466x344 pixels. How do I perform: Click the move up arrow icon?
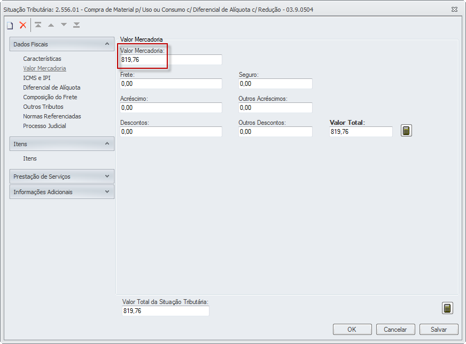51,25
